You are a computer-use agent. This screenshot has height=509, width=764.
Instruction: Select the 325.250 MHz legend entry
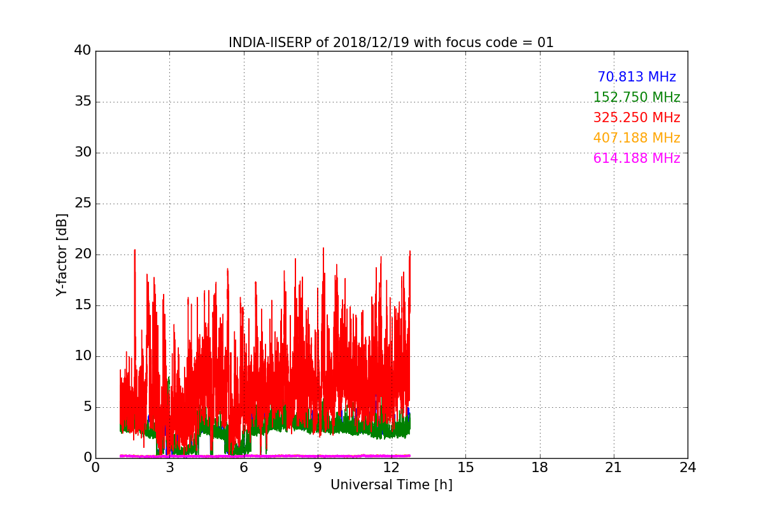point(637,118)
